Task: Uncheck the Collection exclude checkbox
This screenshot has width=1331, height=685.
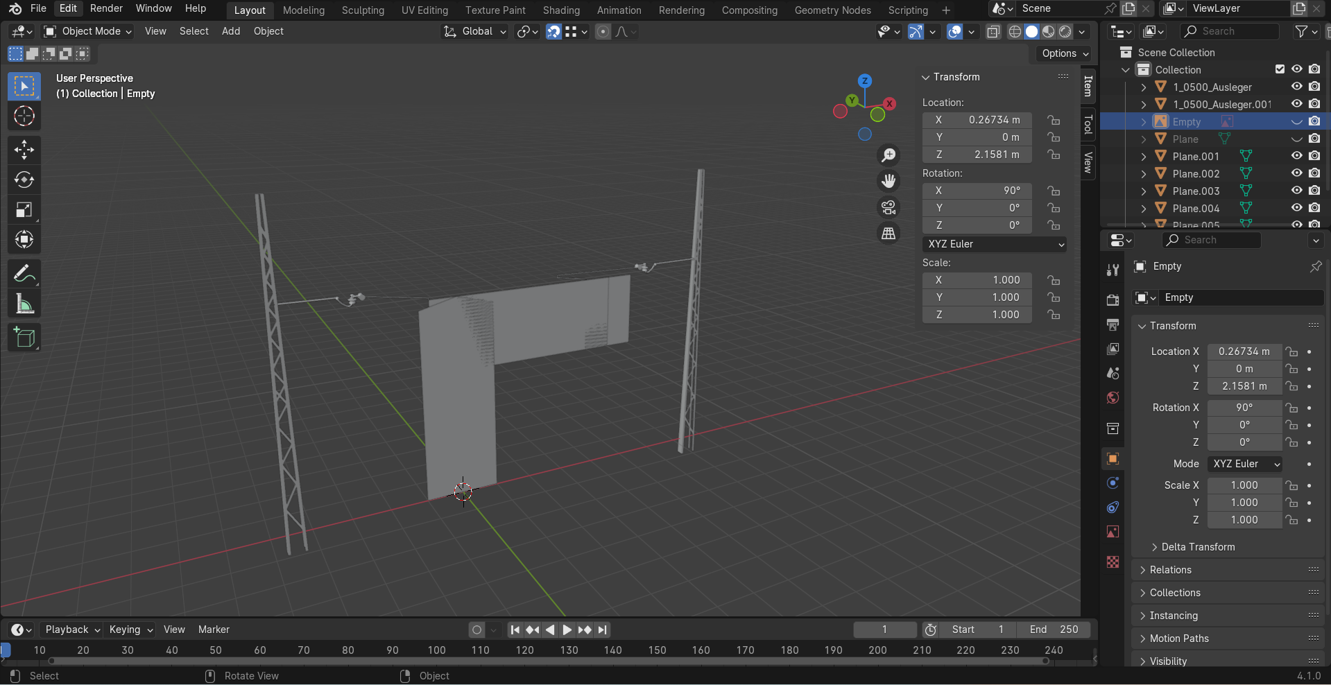Action: tap(1280, 69)
